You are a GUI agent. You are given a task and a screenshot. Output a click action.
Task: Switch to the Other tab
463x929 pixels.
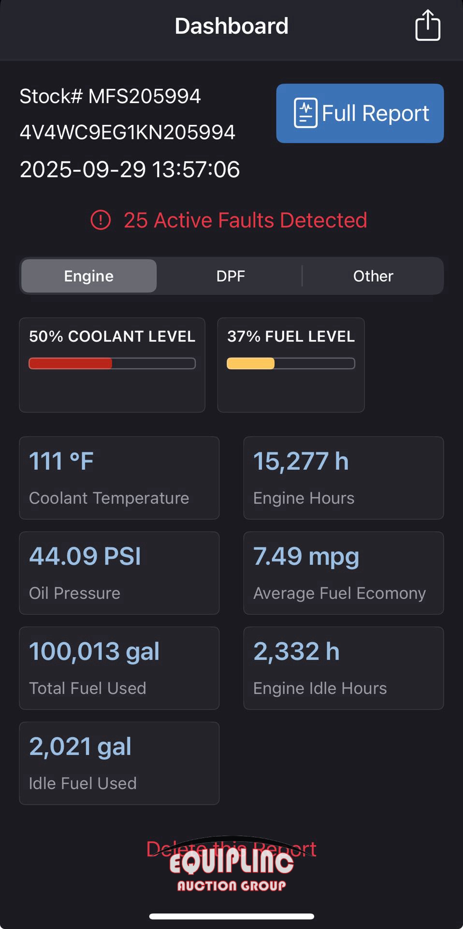pos(373,276)
